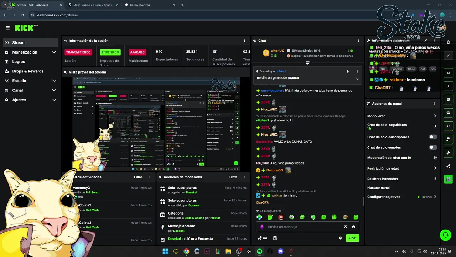Switch to the BotRix Sorteos browser tab
The image size is (456, 257).
click(150, 5)
